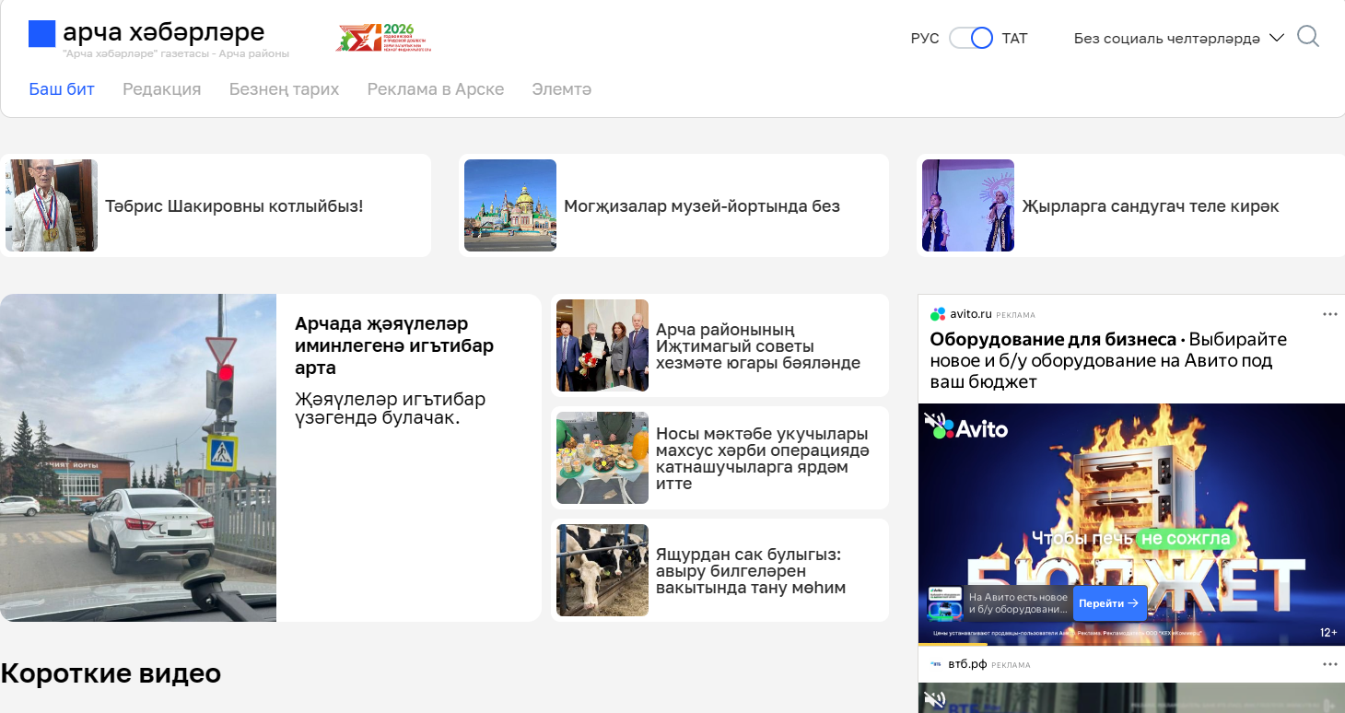The height and width of the screenshot is (713, 1345).
Task: Click the Avito burning oven ad image
Action: (x=1131, y=524)
